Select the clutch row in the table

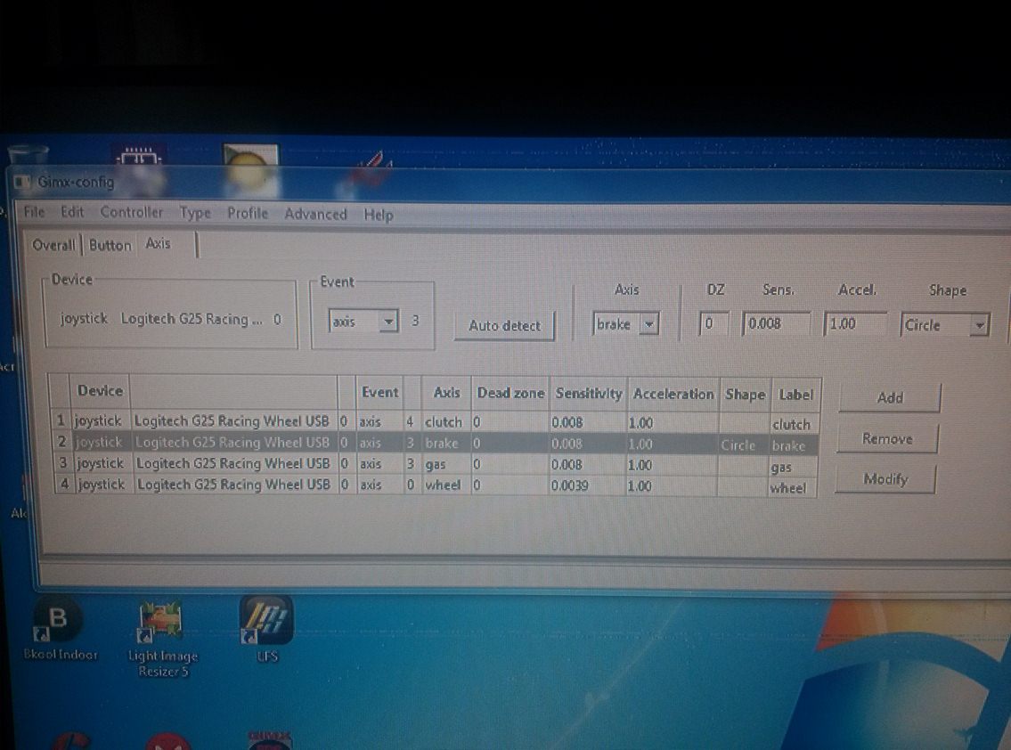coord(436,422)
